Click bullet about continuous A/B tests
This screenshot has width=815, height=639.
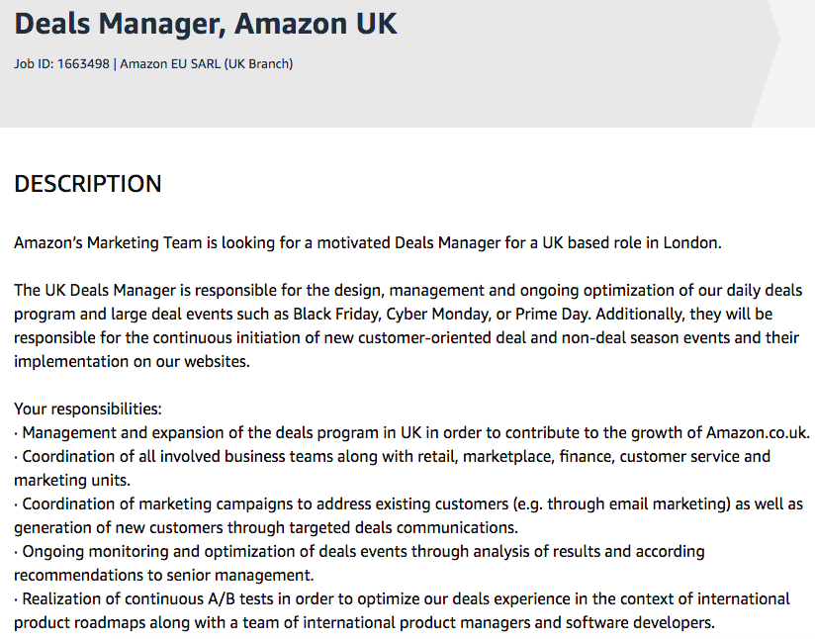point(402,610)
